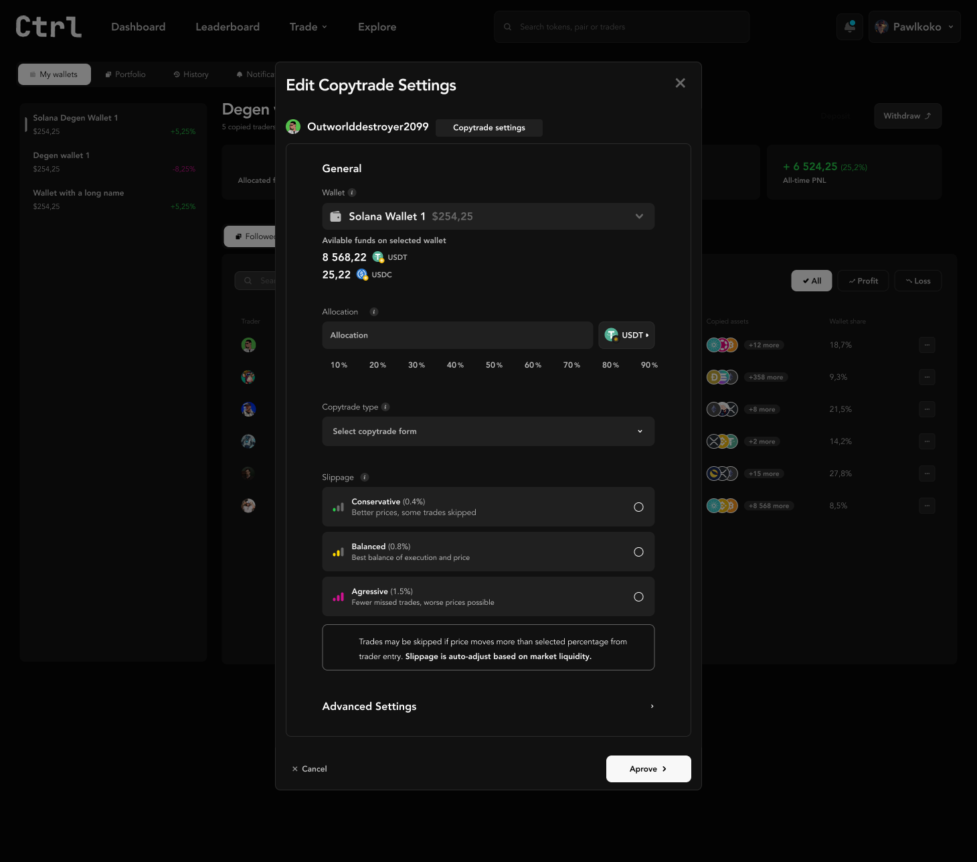Click the Copytrade type info icon

tap(385, 407)
